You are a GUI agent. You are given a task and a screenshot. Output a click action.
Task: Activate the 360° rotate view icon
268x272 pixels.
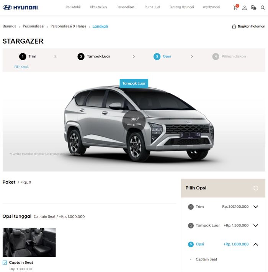[x=134, y=122]
